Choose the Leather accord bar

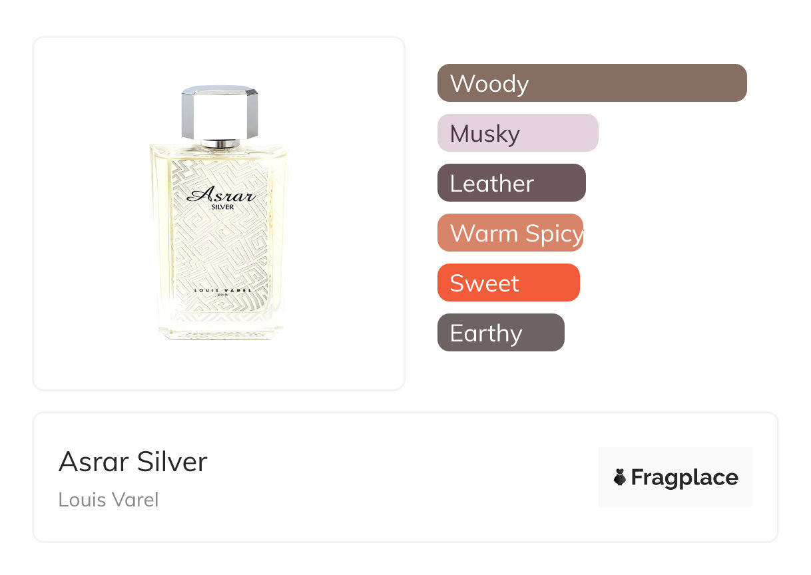pyautogui.click(x=511, y=183)
